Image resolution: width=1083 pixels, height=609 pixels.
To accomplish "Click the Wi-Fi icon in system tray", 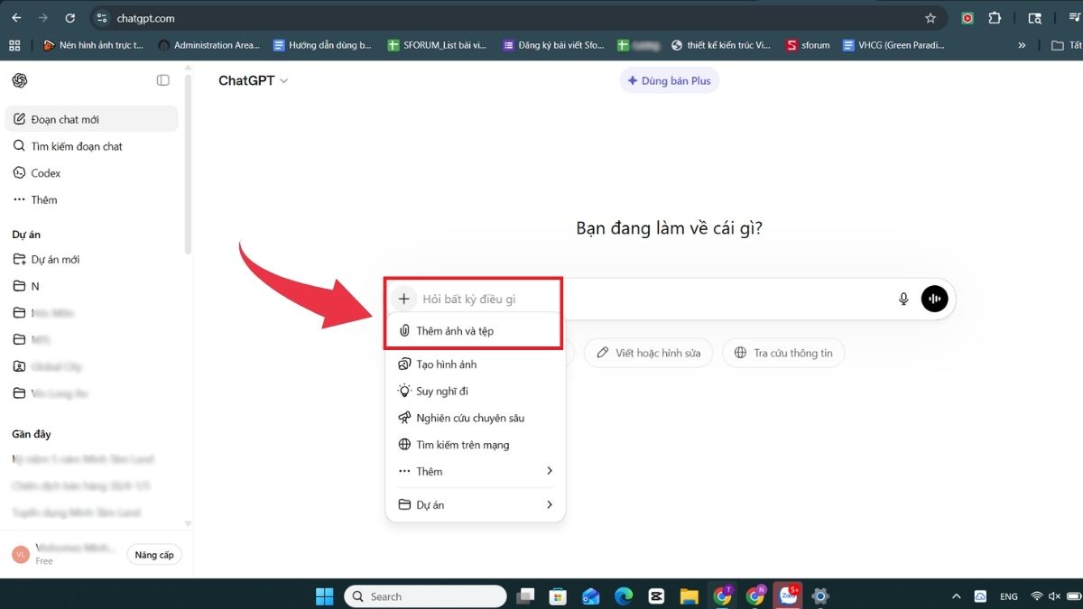I will tap(1037, 596).
